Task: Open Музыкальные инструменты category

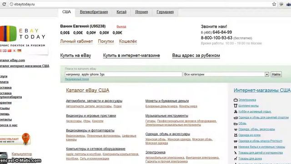Action: point(167,116)
